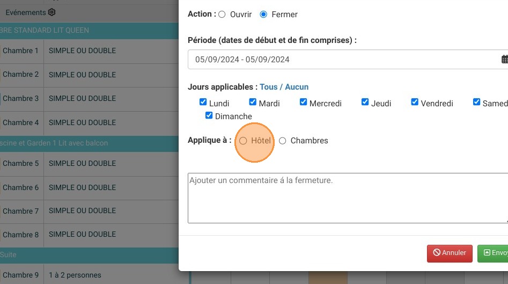The height and width of the screenshot is (284, 508).
Task: Click the Suite category header
Action: point(89,255)
